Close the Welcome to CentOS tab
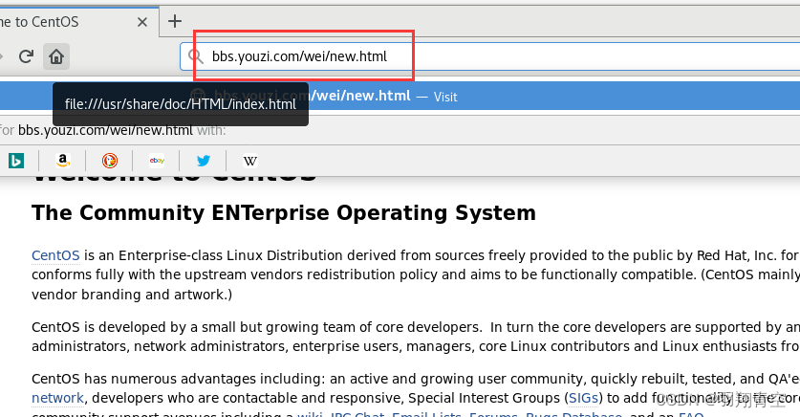 point(142,22)
